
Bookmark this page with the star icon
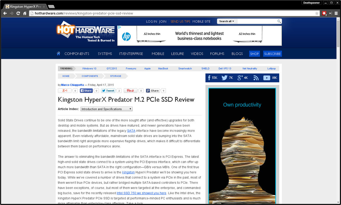coord(317,13)
